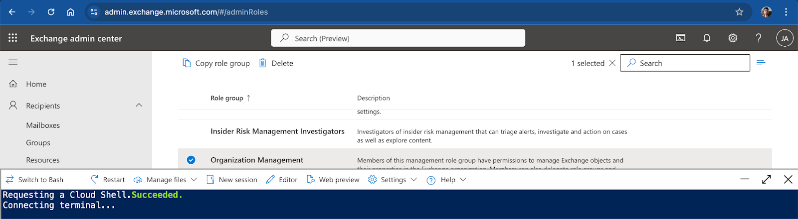Click Exchange admin center title
The width and height of the screenshot is (798, 219).
[76, 38]
